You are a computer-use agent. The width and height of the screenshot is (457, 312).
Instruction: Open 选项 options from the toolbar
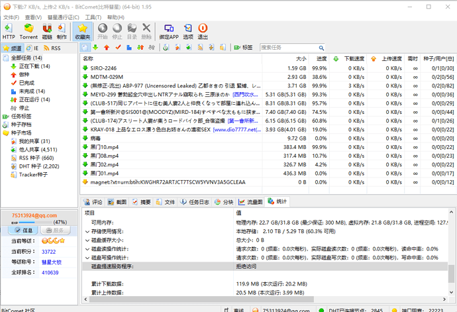(188, 31)
